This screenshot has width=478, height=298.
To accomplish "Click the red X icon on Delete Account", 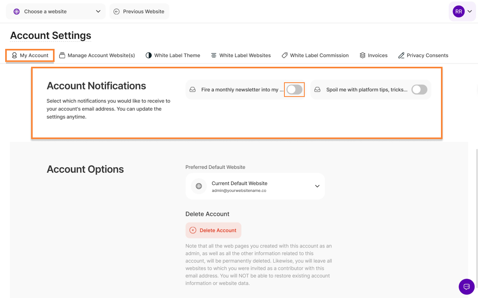I will tap(193, 230).
